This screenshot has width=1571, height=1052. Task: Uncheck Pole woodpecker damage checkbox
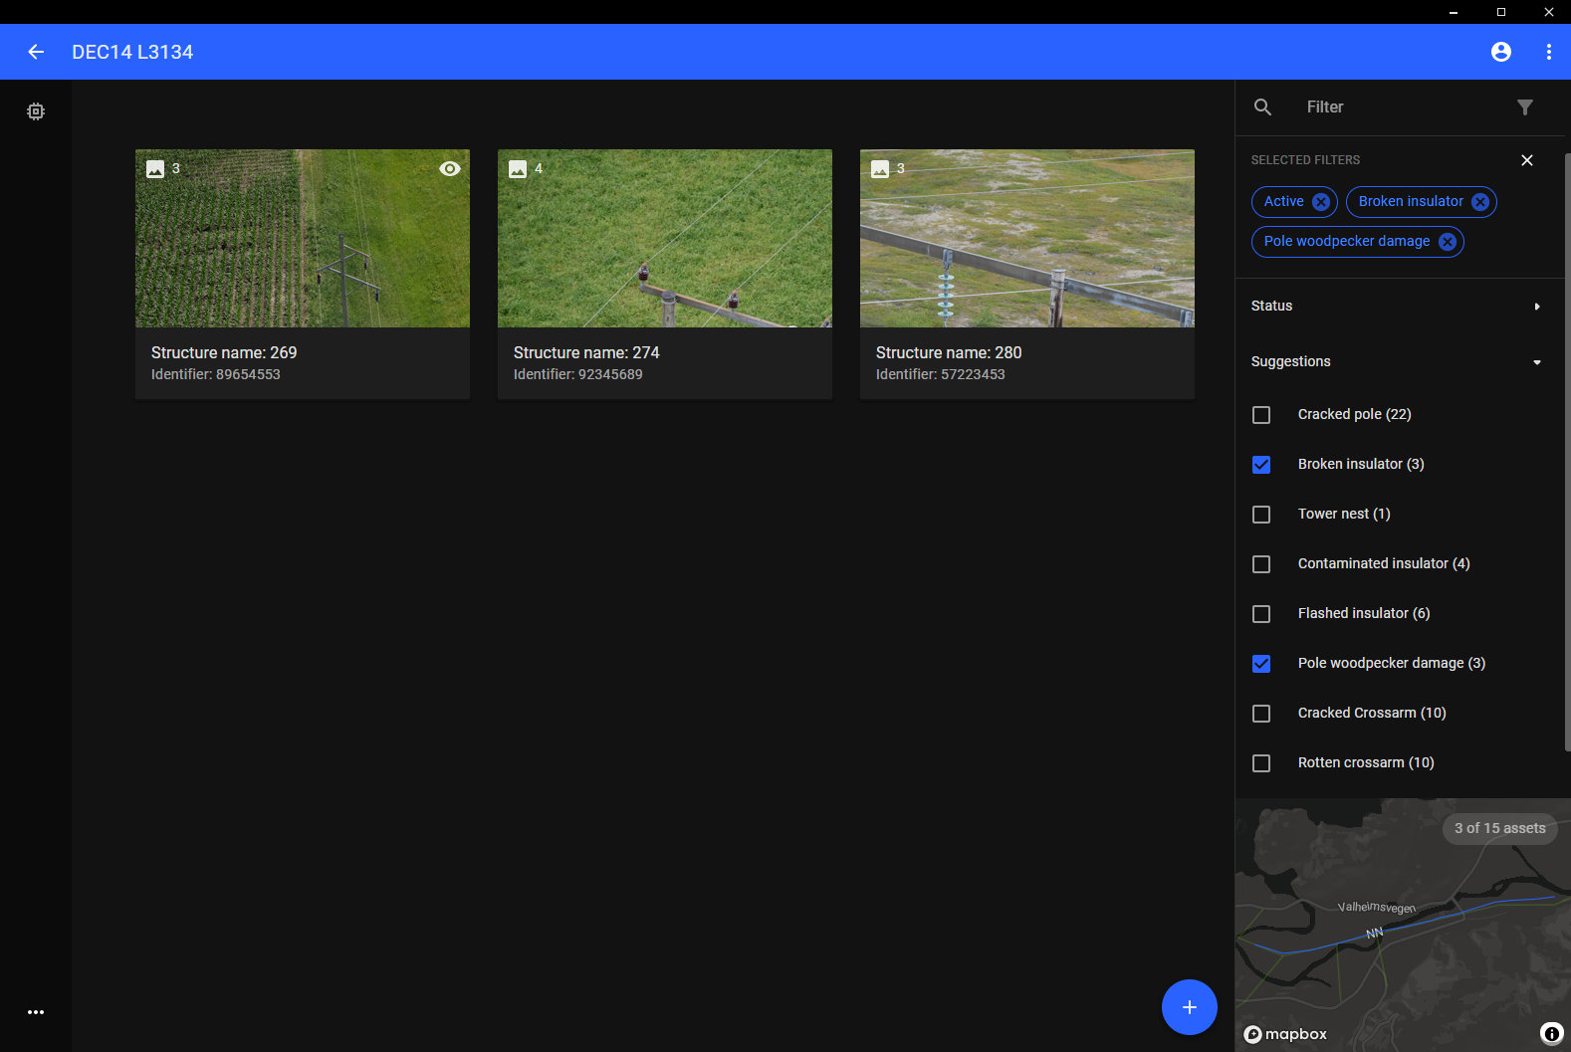(1261, 664)
